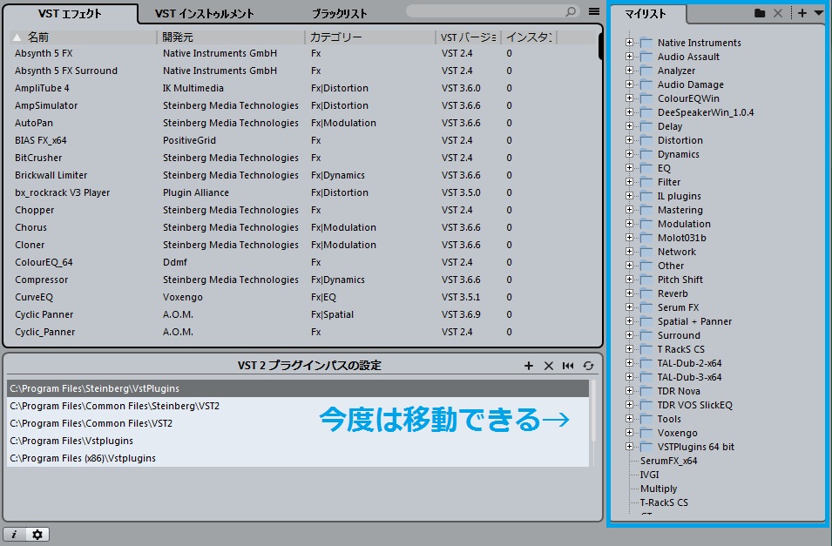Select path C:\Program Files\Steinberg\VstPlugins
832x546 pixels.
[x=298, y=388]
